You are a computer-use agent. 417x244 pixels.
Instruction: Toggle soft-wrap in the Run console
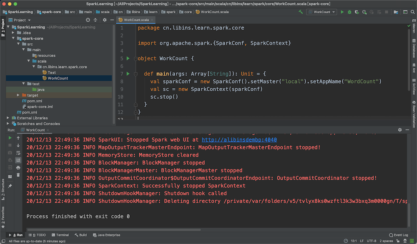click(18, 152)
